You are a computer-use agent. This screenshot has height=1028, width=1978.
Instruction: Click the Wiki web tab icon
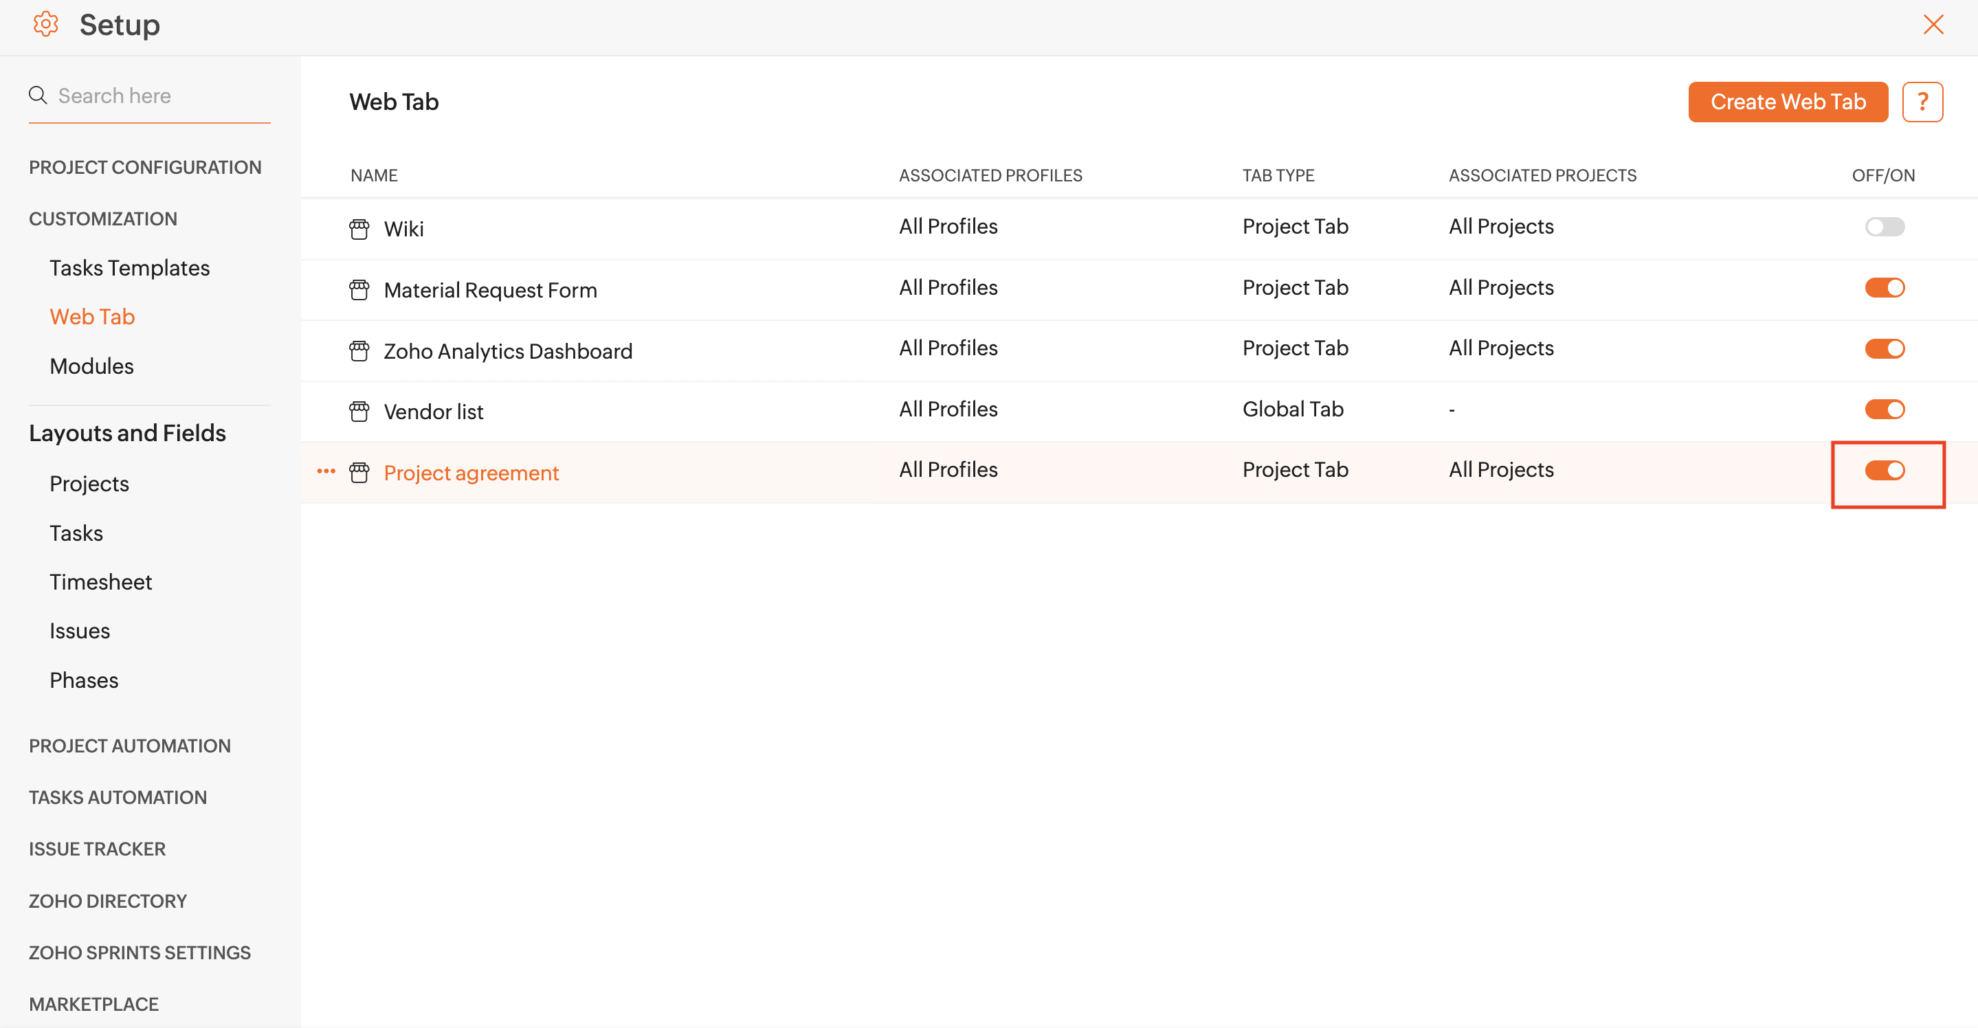[359, 229]
